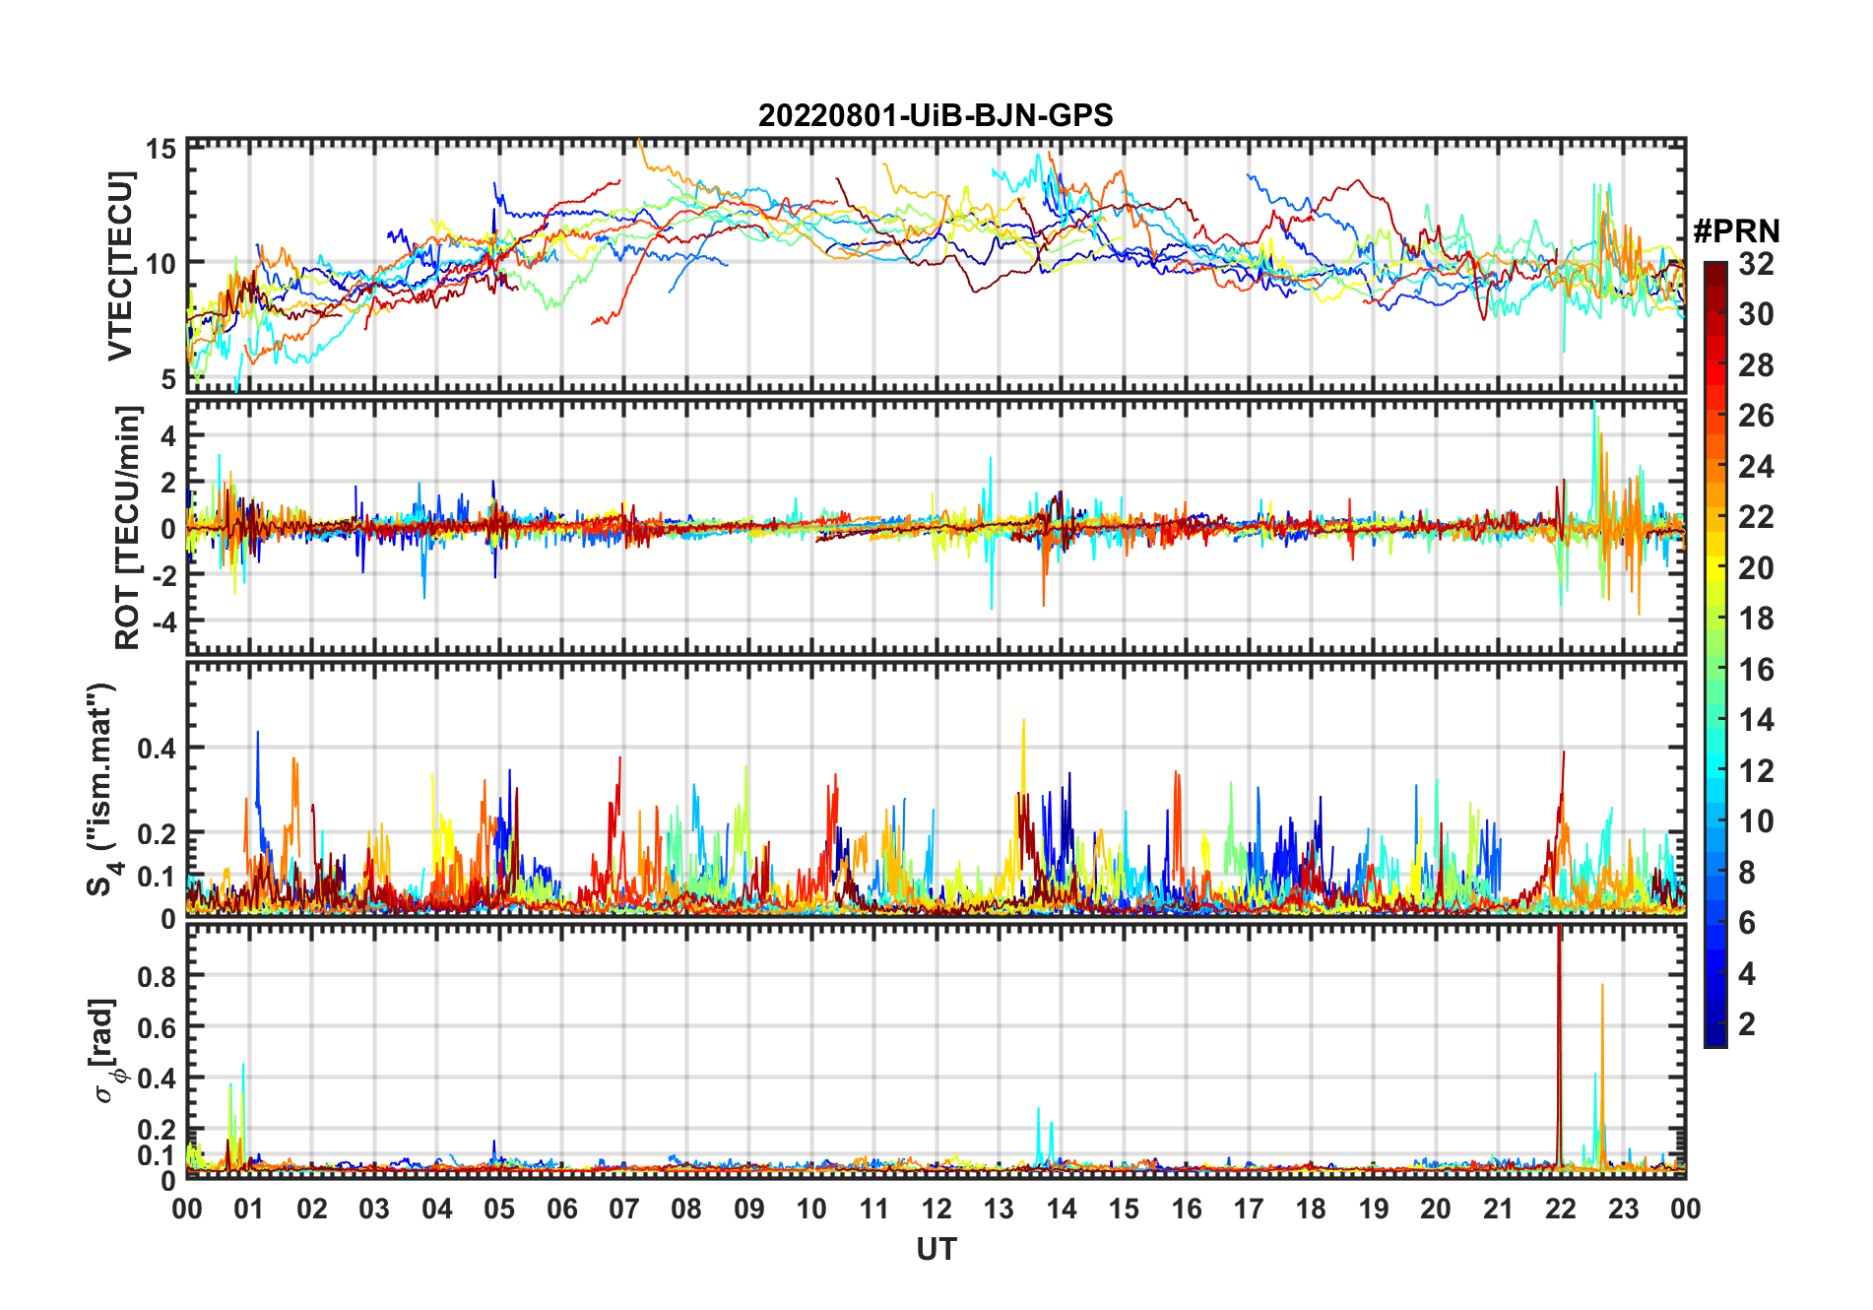Click the VTEC[TECU] axis label

coord(120,266)
